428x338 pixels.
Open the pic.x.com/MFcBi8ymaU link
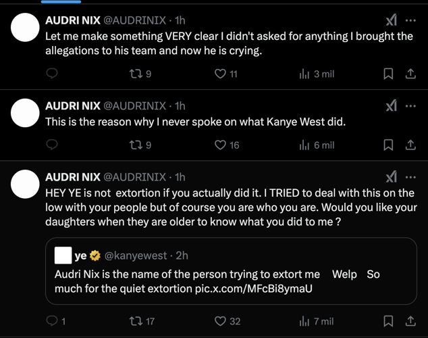coord(254,289)
